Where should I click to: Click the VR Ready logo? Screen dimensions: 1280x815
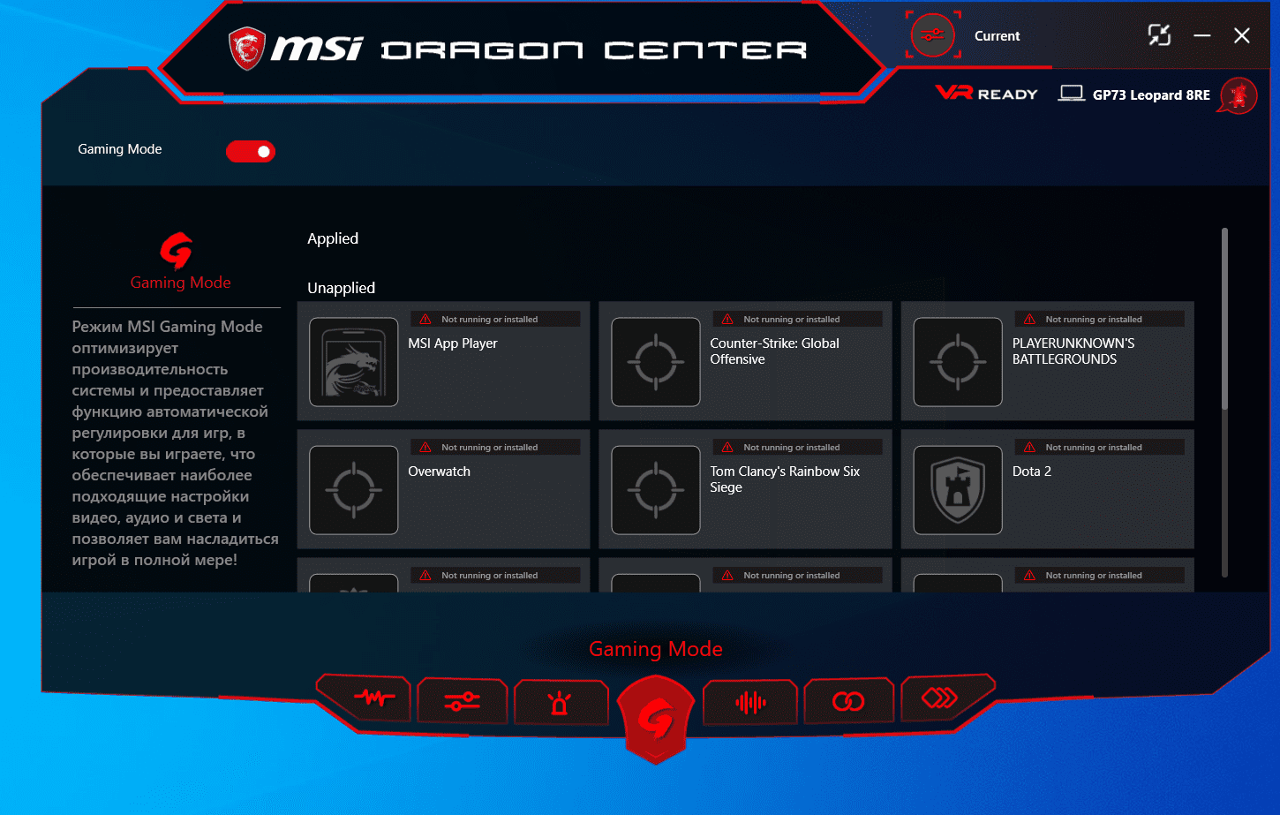tap(986, 93)
